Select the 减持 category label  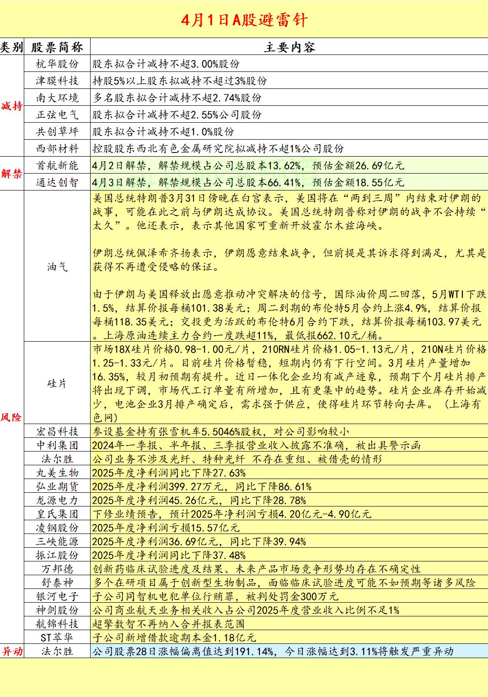13,105
